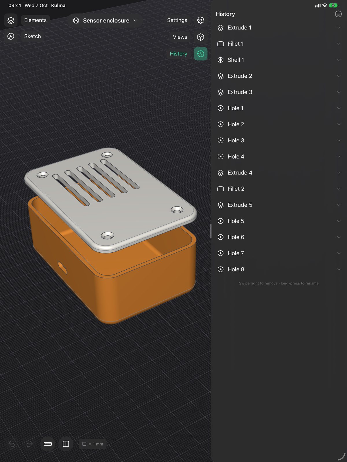Click the Fillet 2 icon
Screen dimensions: 347x462
[221, 189]
